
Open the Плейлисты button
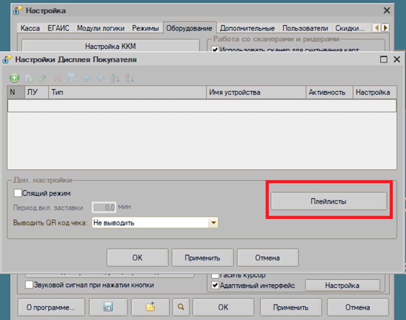[328, 201]
